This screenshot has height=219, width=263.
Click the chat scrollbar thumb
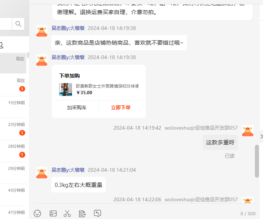(x=257, y=161)
